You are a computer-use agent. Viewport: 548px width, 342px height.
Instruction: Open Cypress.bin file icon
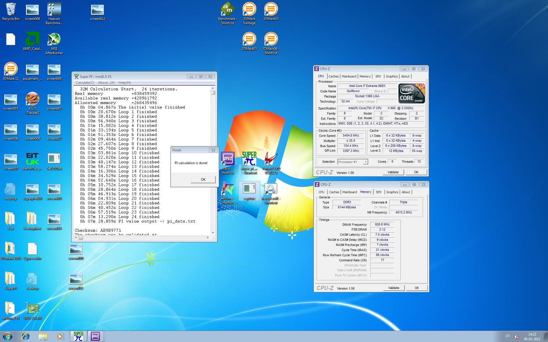[x=32, y=251]
